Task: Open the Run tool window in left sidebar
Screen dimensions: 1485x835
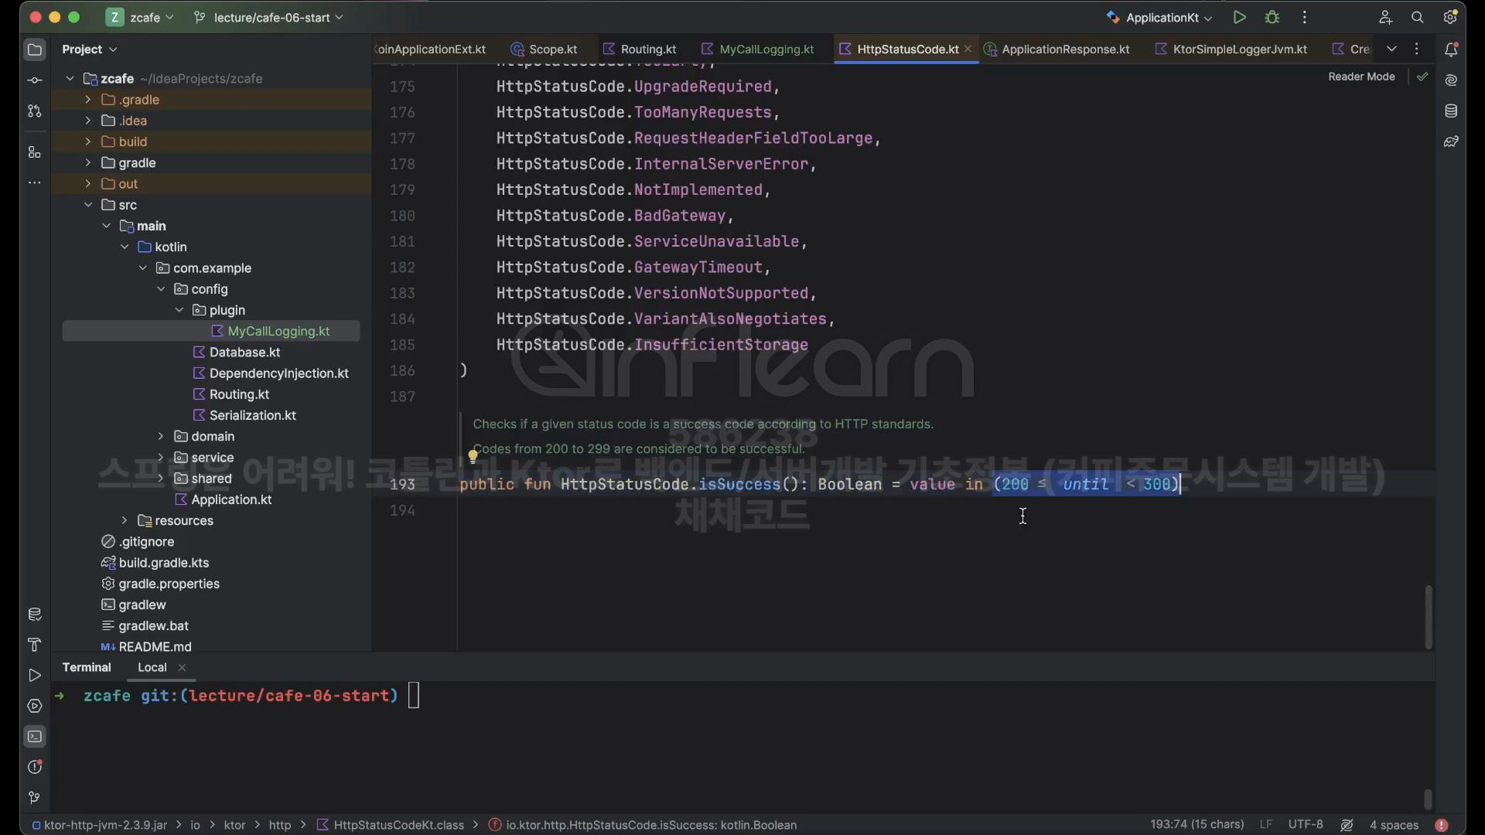Action: [35, 676]
